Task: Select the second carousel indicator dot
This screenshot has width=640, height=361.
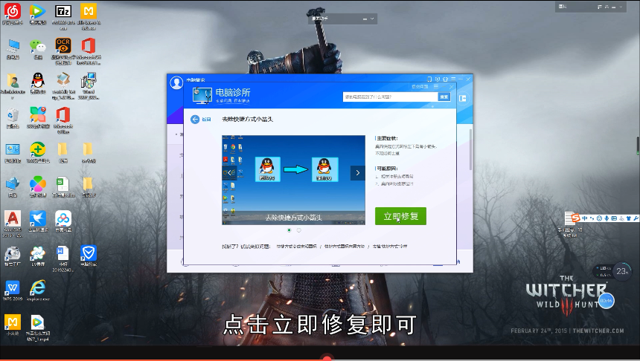Action: pyautogui.click(x=298, y=230)
